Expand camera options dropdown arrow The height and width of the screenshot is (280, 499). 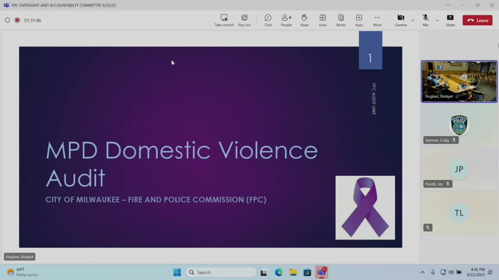412,20
